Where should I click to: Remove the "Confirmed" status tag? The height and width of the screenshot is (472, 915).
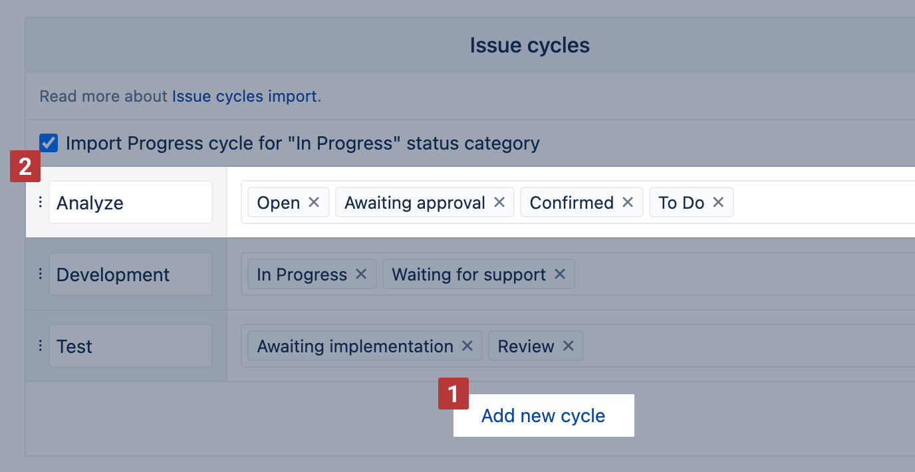(x=627, y=202)
